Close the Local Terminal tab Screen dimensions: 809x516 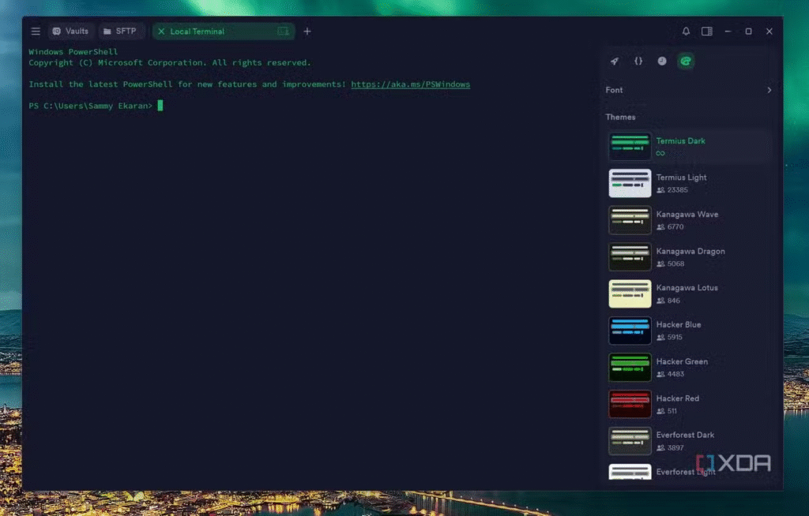click(161, 32)
